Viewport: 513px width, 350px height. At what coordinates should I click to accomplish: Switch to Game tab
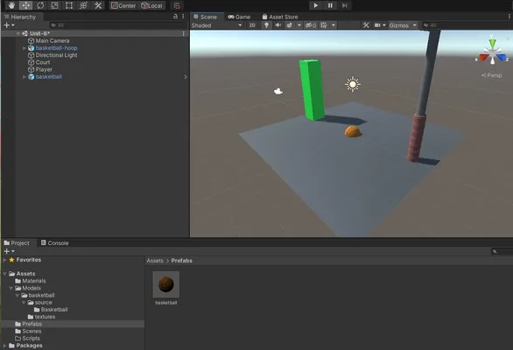[x=239, y=17]
